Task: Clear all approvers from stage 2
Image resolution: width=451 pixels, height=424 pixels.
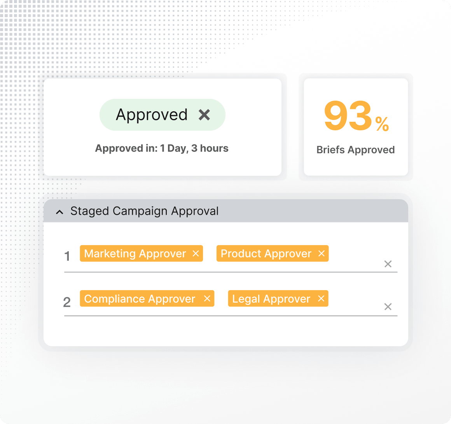Action: 388,307
